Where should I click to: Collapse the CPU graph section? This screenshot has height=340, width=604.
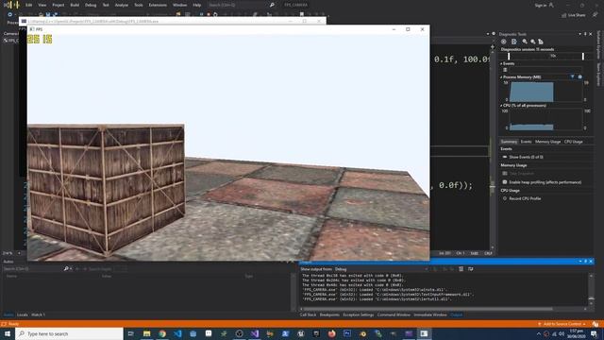pos(501,105)
